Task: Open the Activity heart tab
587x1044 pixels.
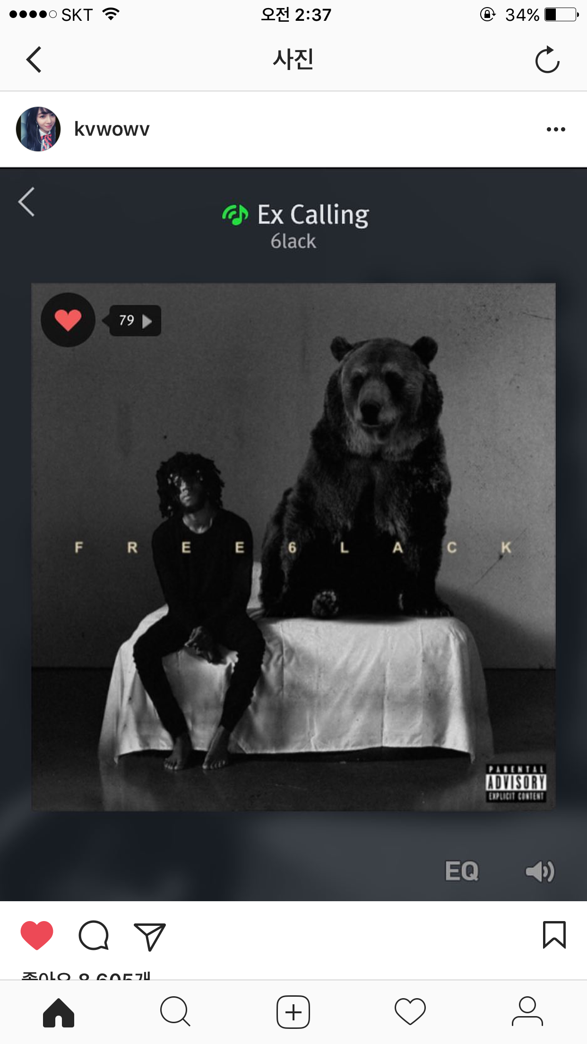Action: click(410, 1012)
